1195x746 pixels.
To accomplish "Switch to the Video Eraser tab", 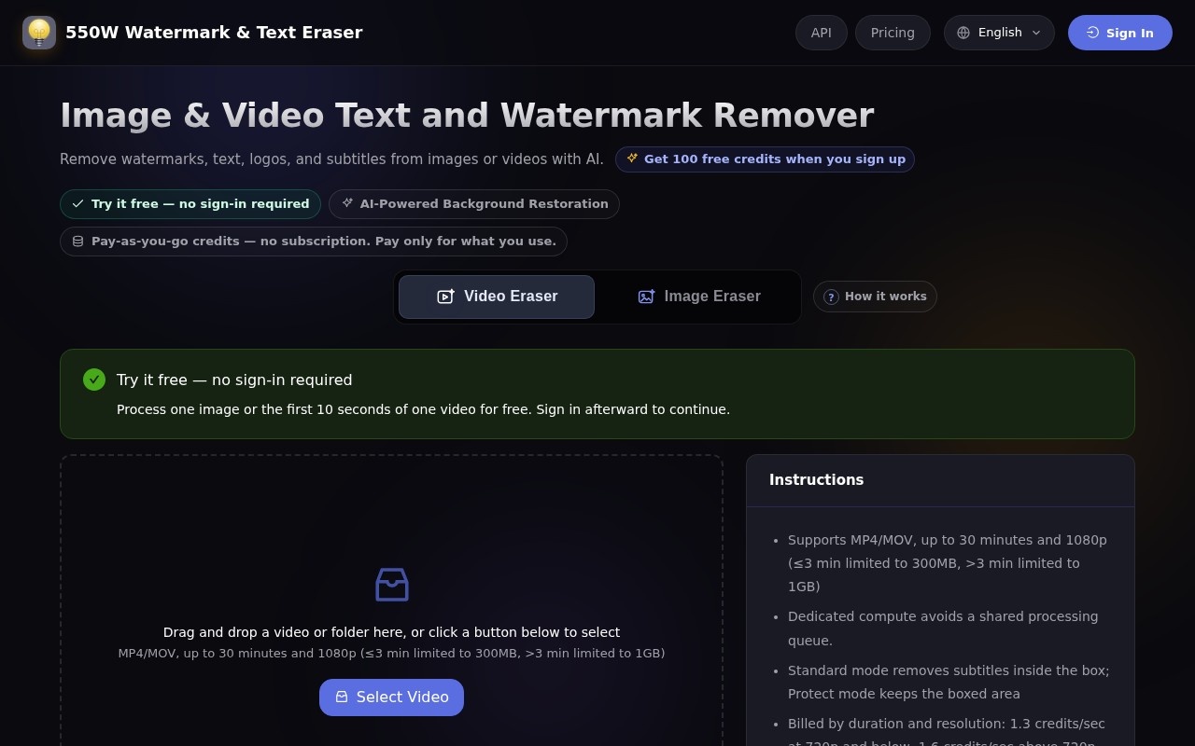I will [497, 297].
